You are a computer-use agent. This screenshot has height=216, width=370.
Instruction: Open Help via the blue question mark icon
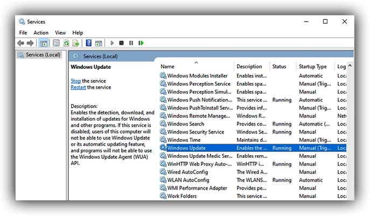click(88, 43)
